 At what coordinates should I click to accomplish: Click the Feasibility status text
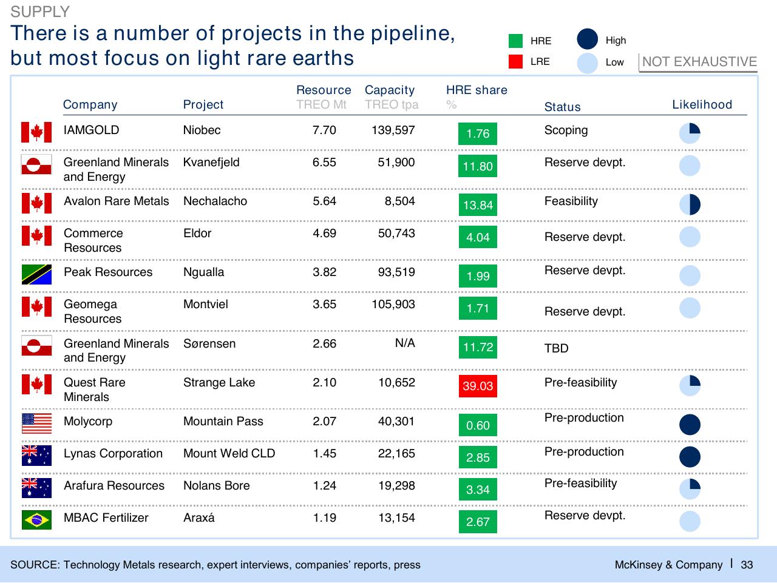[571, 201]
